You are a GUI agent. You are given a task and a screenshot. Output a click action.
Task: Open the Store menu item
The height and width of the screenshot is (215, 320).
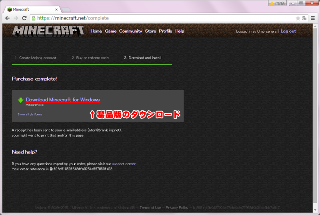(x=151, y=31)
